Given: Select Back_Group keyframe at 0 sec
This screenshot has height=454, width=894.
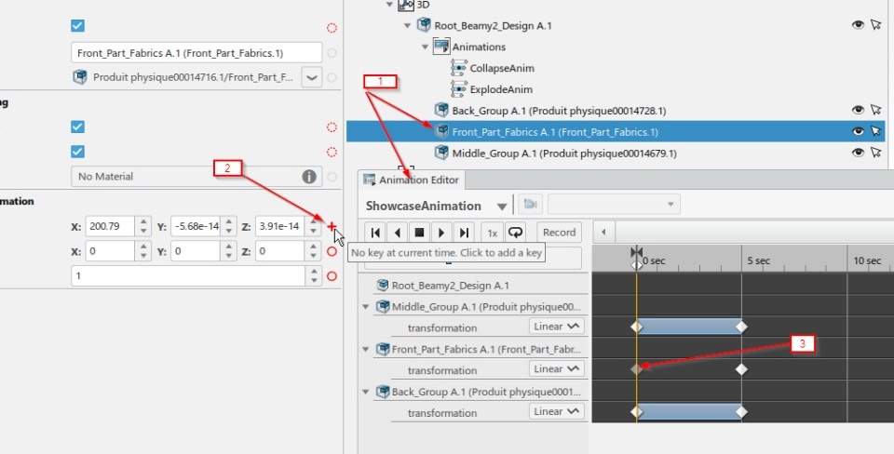Looking at the screenshot, I should pos(636,412).
